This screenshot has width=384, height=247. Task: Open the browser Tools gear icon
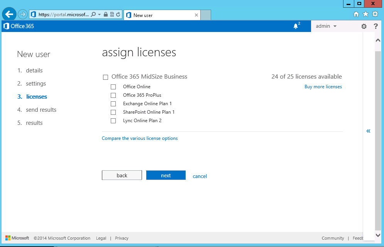[375, 14]
